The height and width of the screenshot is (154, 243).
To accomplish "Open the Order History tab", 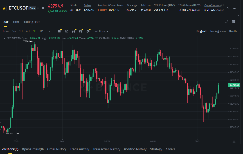I will pyautogui.click(x=57, y=149).
